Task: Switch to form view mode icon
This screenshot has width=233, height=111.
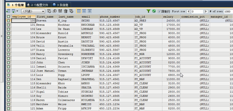Action: pos(84,11)
